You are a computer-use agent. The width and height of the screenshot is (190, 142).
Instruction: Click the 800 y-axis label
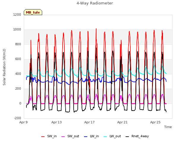(18, 44)
